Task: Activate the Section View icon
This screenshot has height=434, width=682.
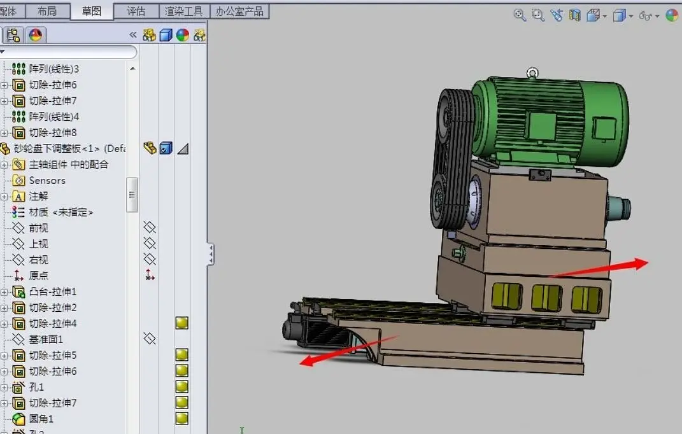Action: tap(575, 15)
